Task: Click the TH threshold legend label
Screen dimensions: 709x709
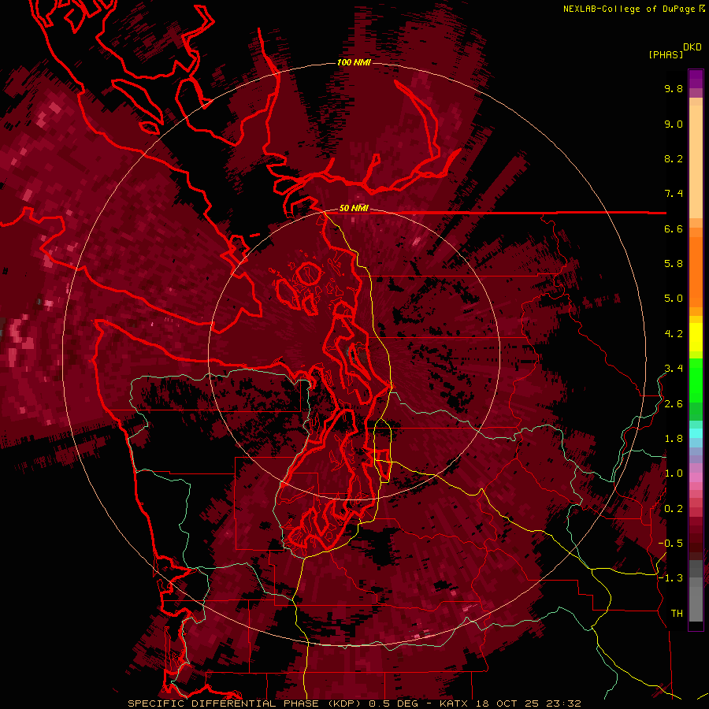Action: pos(677,614)
